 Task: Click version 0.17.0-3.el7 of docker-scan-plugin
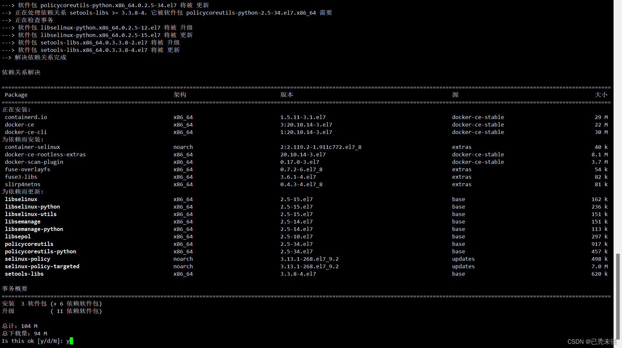[300, 162]
